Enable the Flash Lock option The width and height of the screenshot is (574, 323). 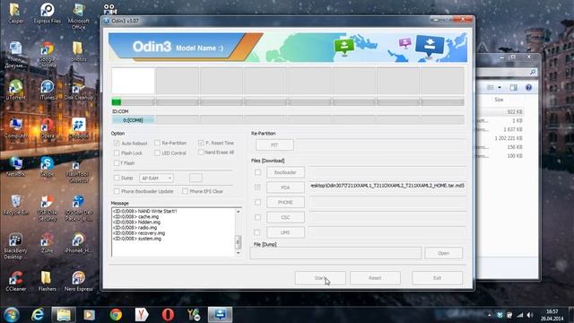pos(117,153)
